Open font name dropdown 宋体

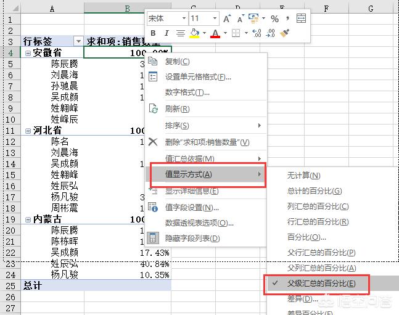[184, 18]
